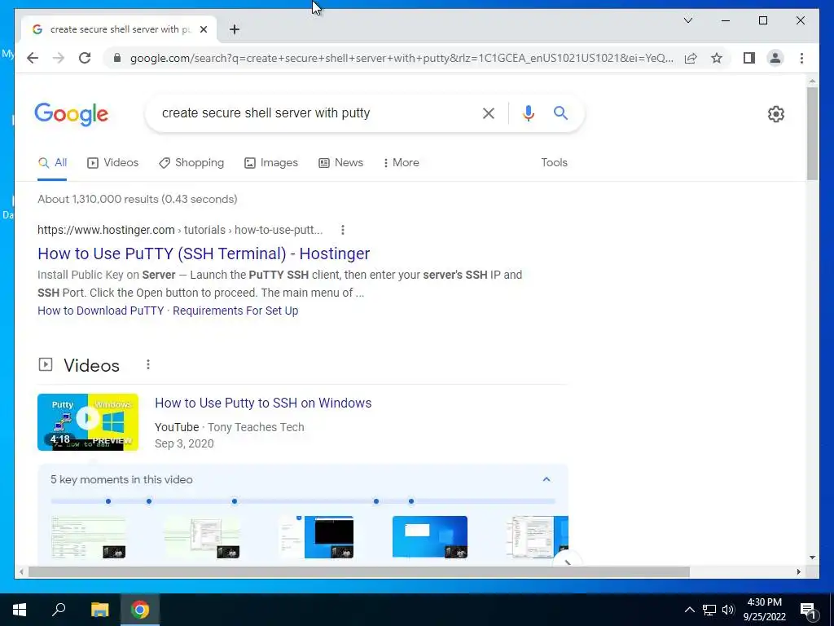Switch to the Videos tab
Screen dimensions: 834x626
tap(112, 163)
